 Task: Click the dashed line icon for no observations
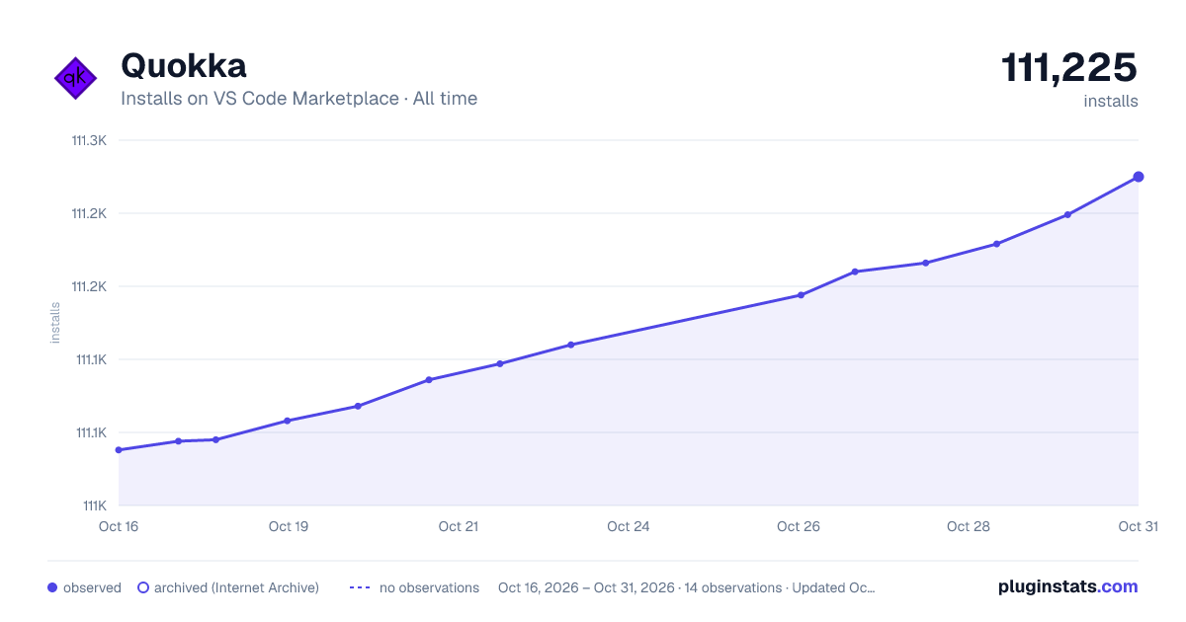[360, 587]
